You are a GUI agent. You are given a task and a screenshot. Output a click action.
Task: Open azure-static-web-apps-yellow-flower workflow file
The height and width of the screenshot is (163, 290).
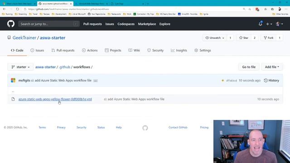tap(55, 99)
